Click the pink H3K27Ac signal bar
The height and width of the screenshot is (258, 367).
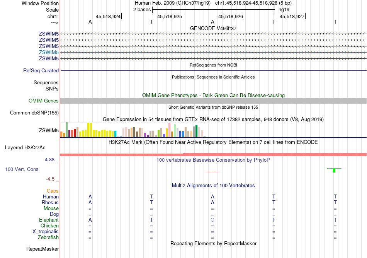[x=213, y=155]
